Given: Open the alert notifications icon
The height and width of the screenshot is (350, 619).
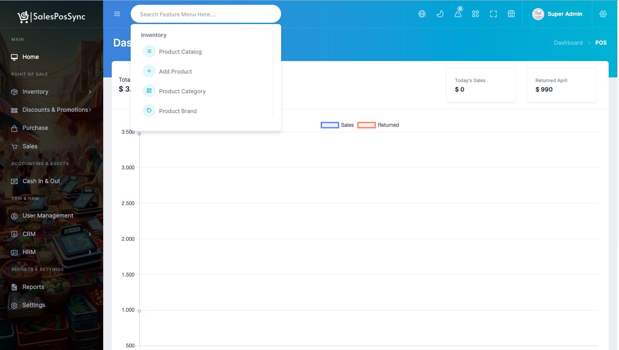Looking at the screenshot, I should click(x=458, y=14).
